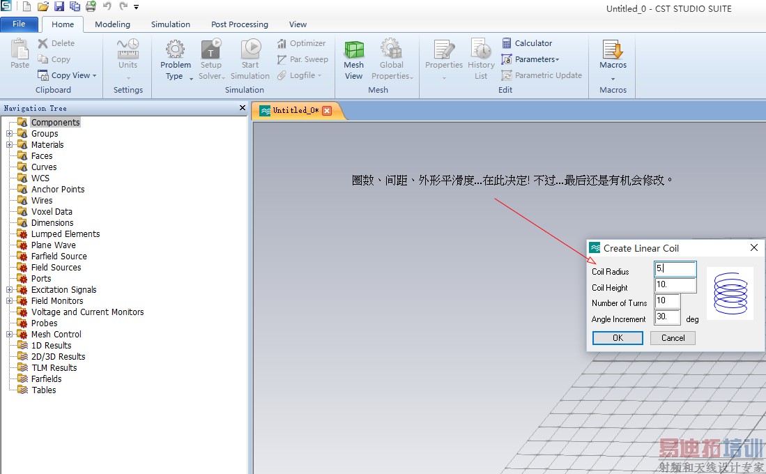Close the Create Linear Coil dialog
The width and height of the screenshot is (766, 474).
[x=753, y=247]
